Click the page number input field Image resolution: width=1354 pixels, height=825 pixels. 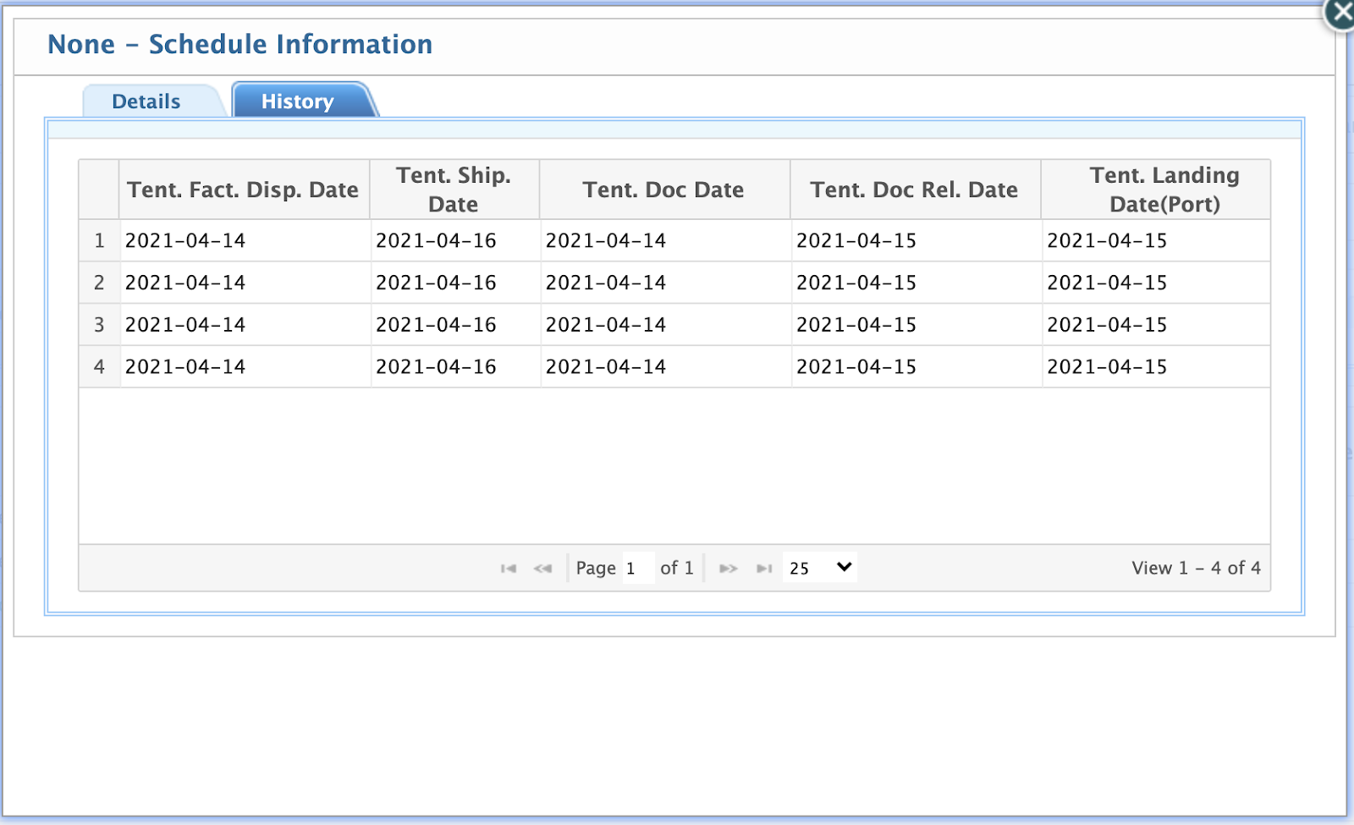[637, 568]
